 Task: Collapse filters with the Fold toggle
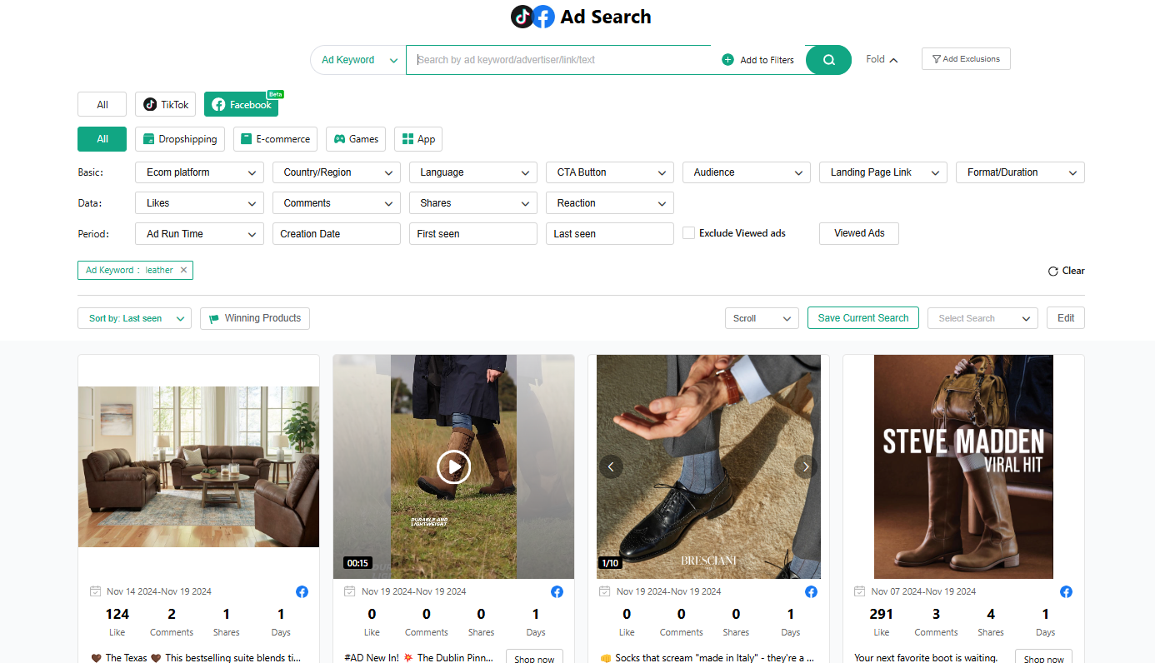tap(882, 59)
